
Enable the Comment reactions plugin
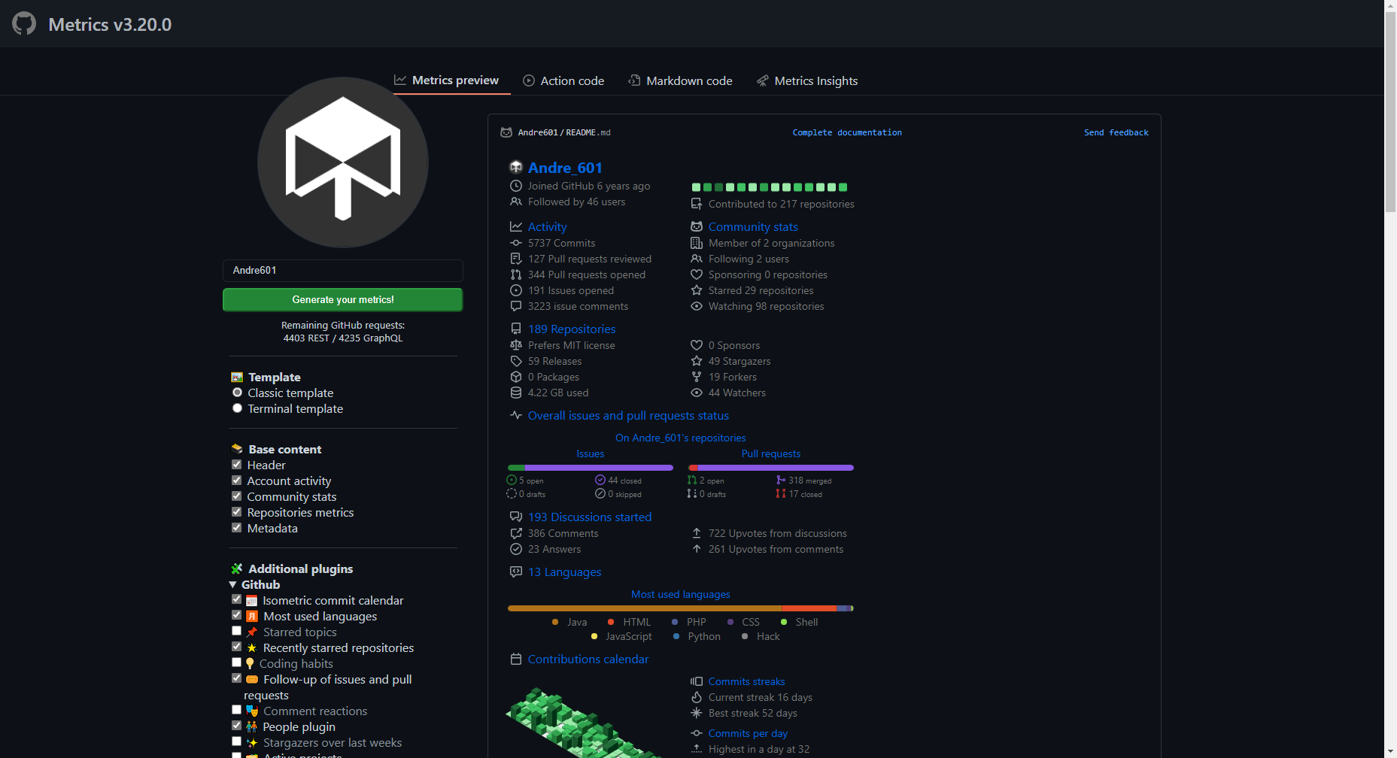[x=237, y=710]
